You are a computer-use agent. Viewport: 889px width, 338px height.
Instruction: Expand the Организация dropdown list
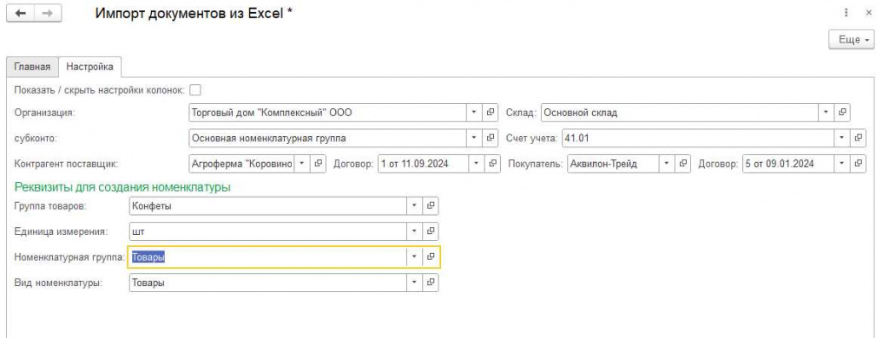click(474, 113)
